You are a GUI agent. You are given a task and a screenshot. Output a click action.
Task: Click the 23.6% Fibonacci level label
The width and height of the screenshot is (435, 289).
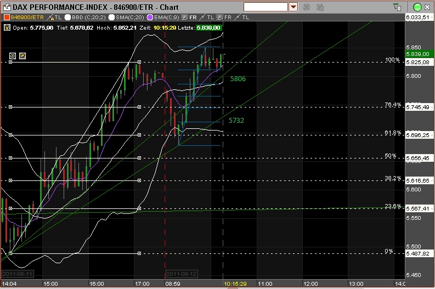393,206
